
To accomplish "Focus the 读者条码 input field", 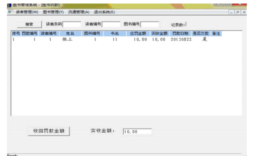I will (x=72, y=25).
